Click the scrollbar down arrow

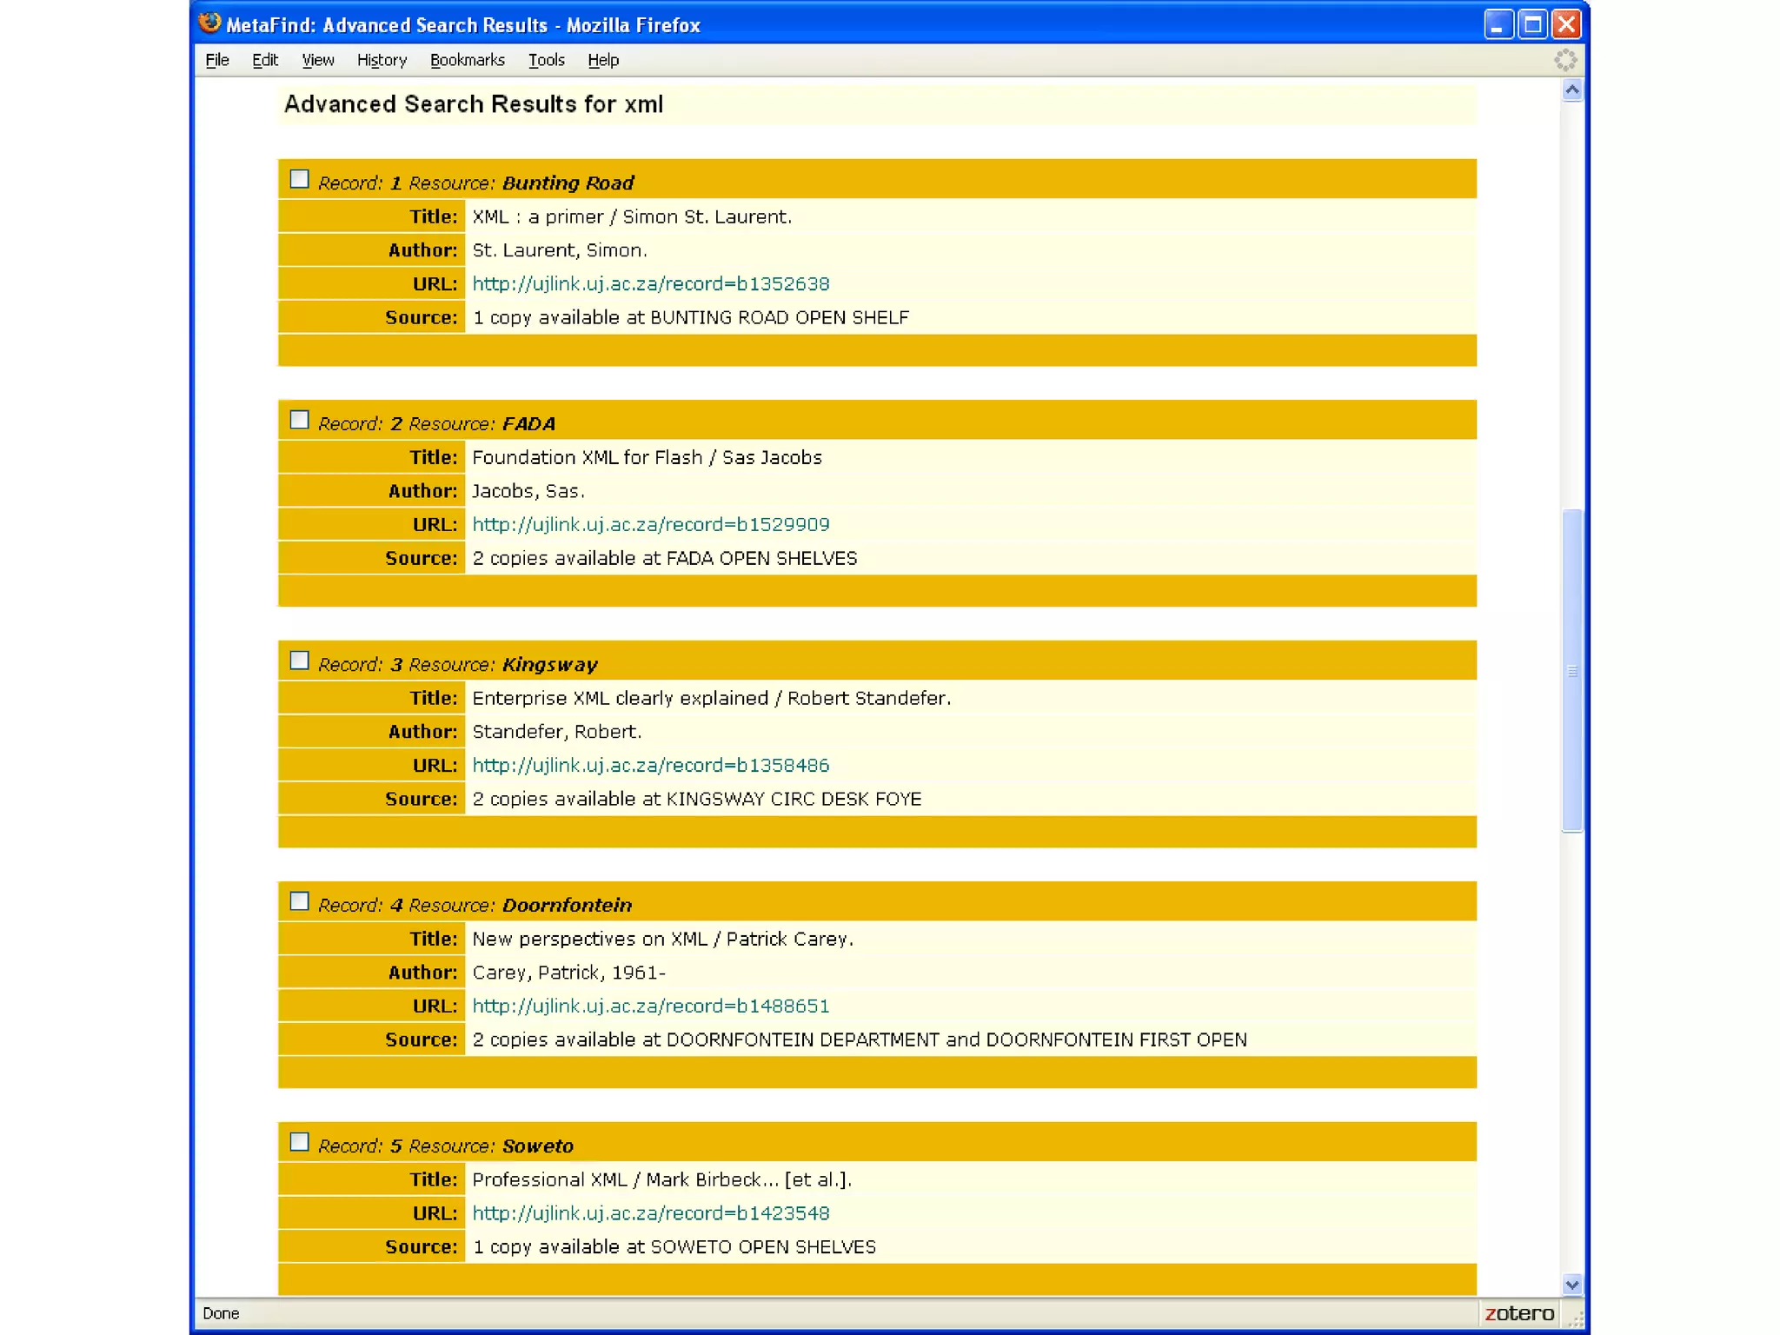tap(1571, 1284)
